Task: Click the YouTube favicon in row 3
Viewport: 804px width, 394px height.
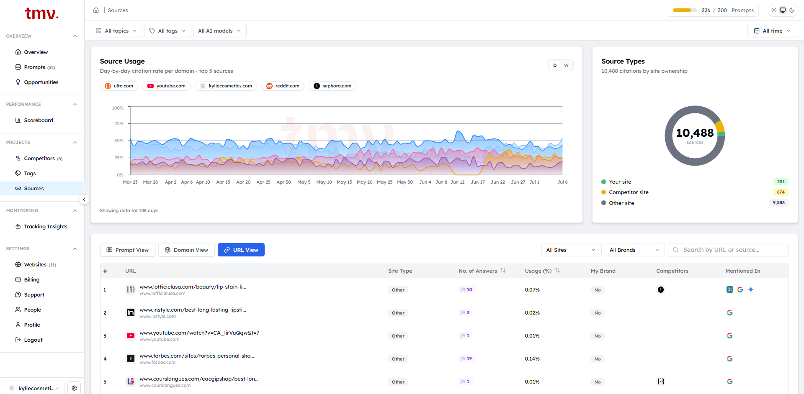Action: pyautogui.click(x=131, y=335)
